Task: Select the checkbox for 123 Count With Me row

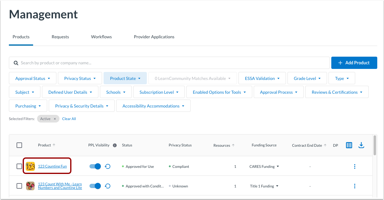Action: [x=19, y=186]
